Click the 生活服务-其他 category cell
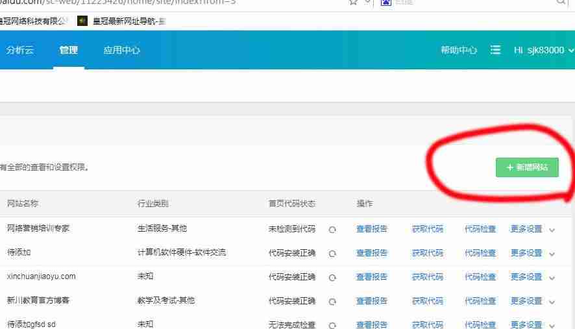This screenshot has height=329, width=575. (x=162, y=228)
